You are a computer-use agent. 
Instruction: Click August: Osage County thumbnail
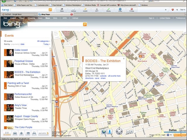(x=10, y=119)
